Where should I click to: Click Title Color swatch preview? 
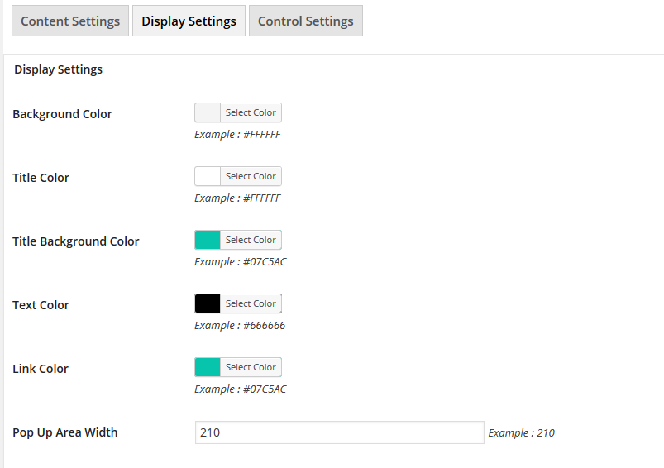pyautogui.click(x=208, y=176)
